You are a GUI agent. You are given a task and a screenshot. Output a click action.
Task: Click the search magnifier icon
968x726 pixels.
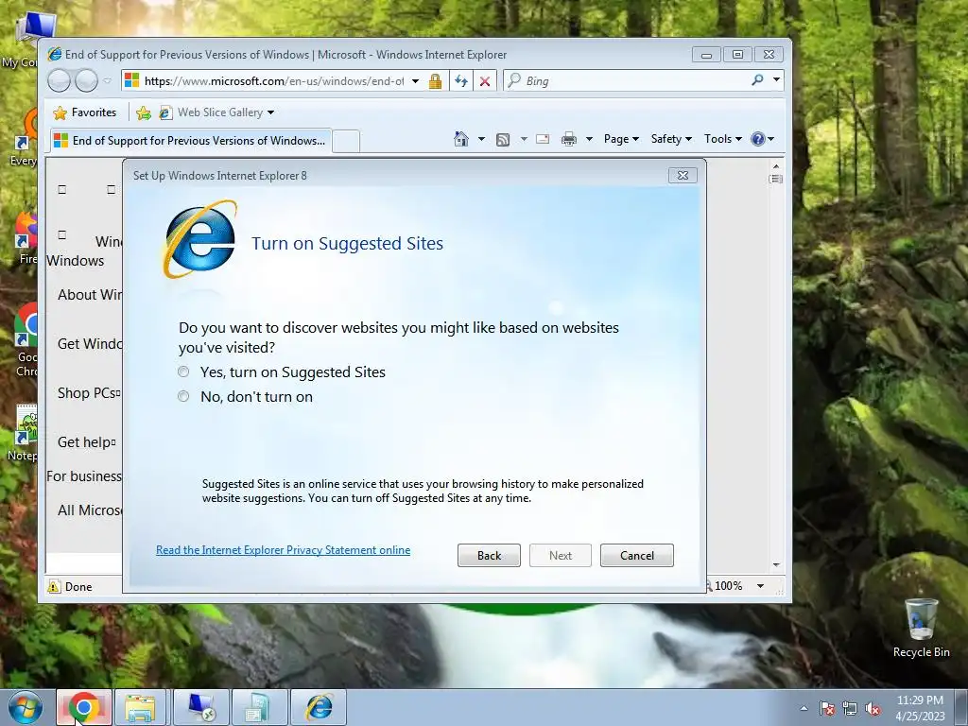coord(757,80)
